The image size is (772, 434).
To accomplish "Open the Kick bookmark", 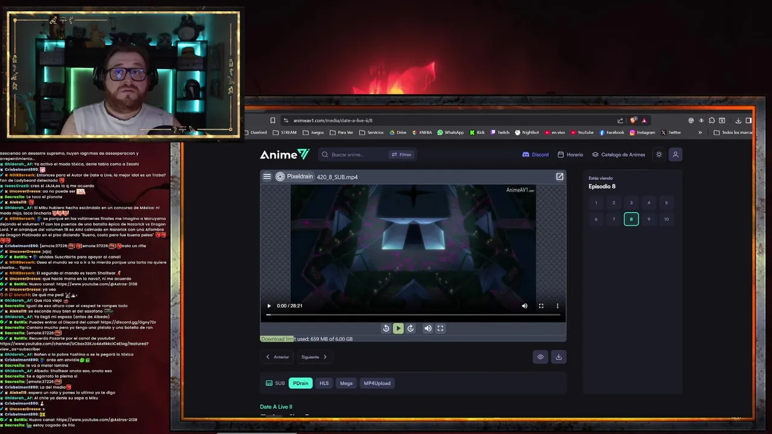I will (477, 133).
